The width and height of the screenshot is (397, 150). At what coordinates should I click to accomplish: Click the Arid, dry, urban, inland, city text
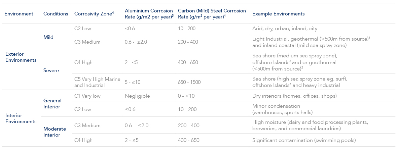[x=285, y=29]
